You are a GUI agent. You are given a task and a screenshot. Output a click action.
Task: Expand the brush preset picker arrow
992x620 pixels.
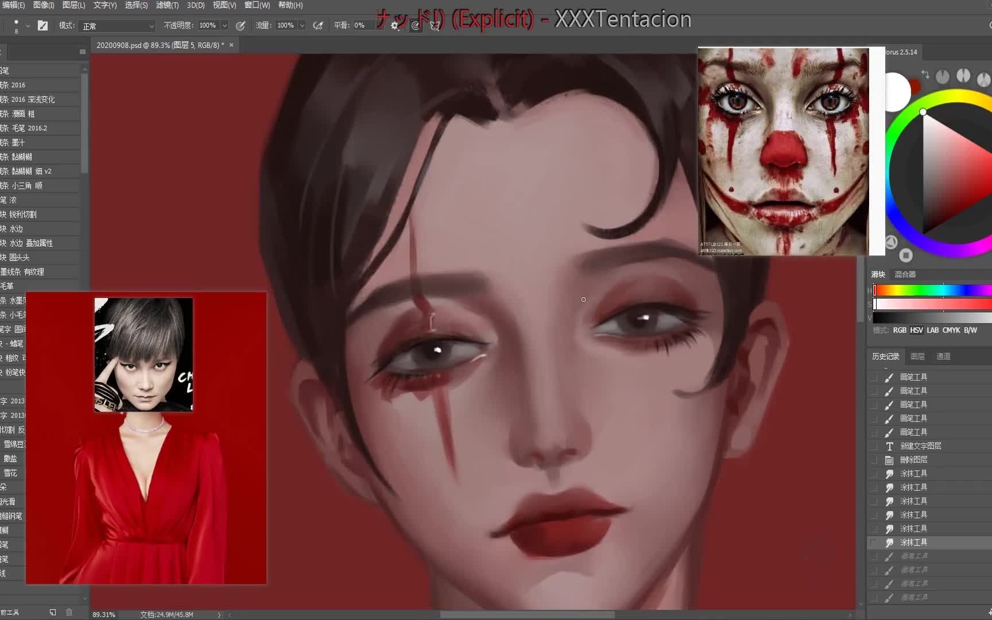(x=28, y=26)
